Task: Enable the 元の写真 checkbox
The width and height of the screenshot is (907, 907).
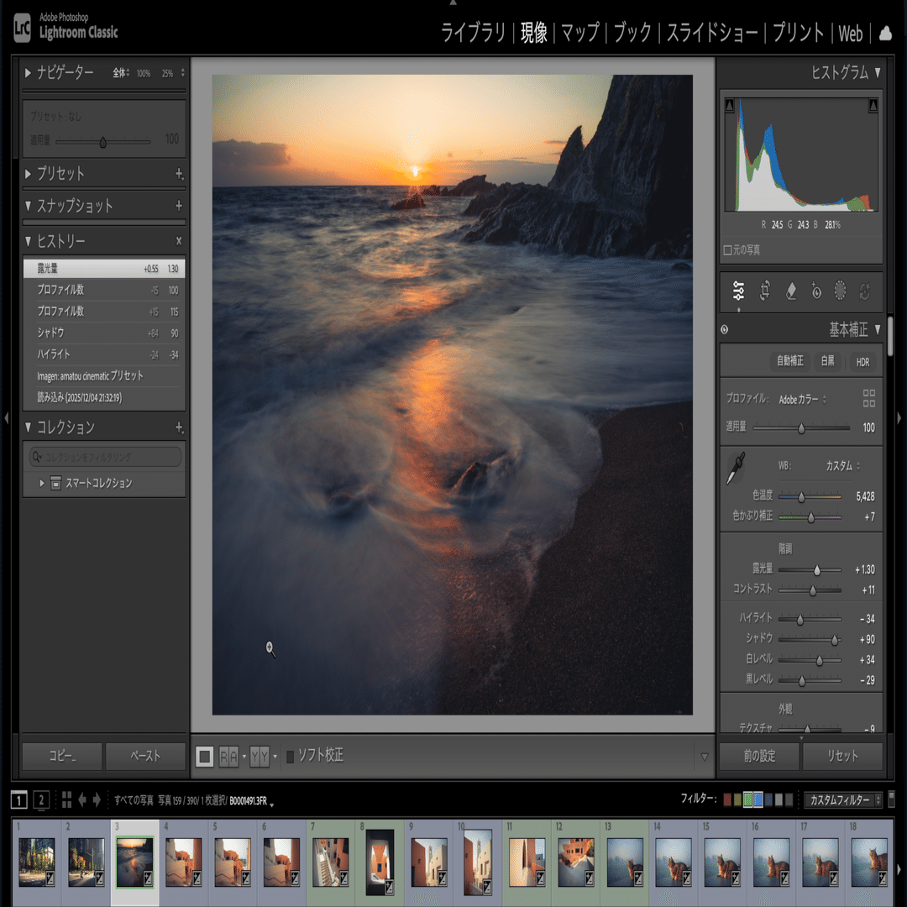Action: coord(727,250)
